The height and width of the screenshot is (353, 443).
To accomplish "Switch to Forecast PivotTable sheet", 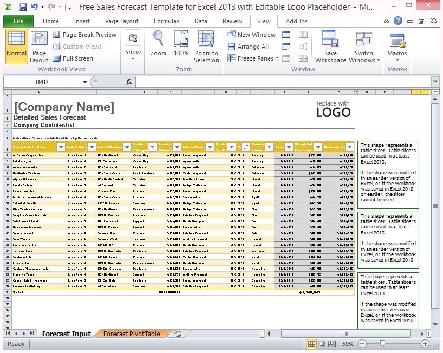I will tap(132, 334).
